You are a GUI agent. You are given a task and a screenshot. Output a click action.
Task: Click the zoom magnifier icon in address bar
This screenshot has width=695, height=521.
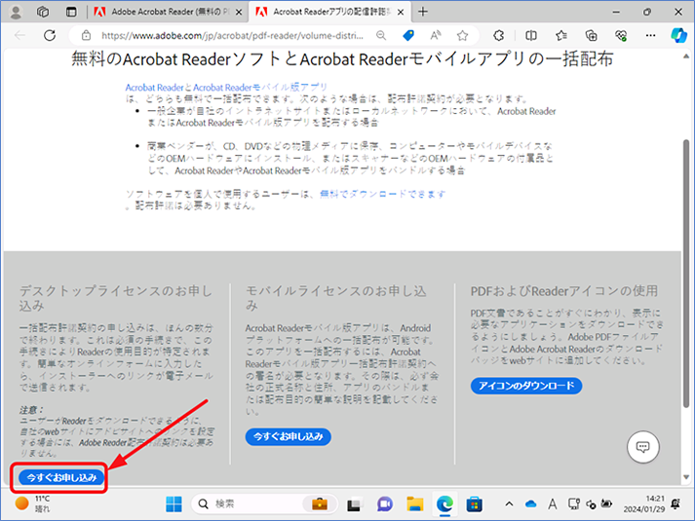point(381,35)
